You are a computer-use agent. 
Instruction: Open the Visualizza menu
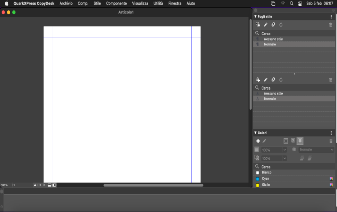point(140,3)
